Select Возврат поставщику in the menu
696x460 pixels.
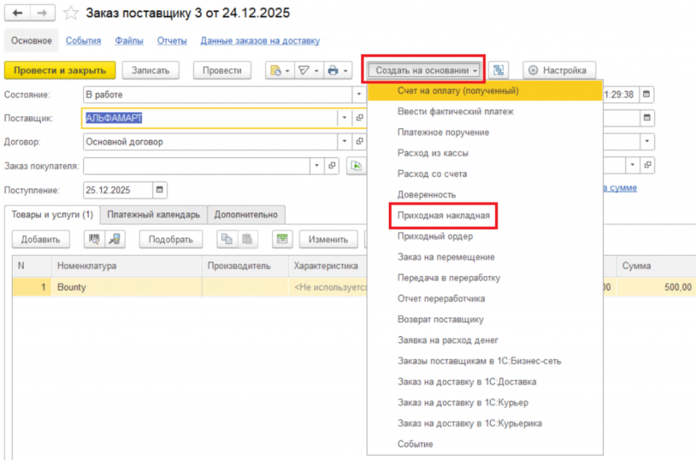tap(485, 319)
